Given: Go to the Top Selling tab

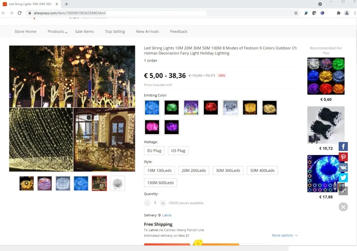Looking at the screenshot, I should (x=115, y=31).
